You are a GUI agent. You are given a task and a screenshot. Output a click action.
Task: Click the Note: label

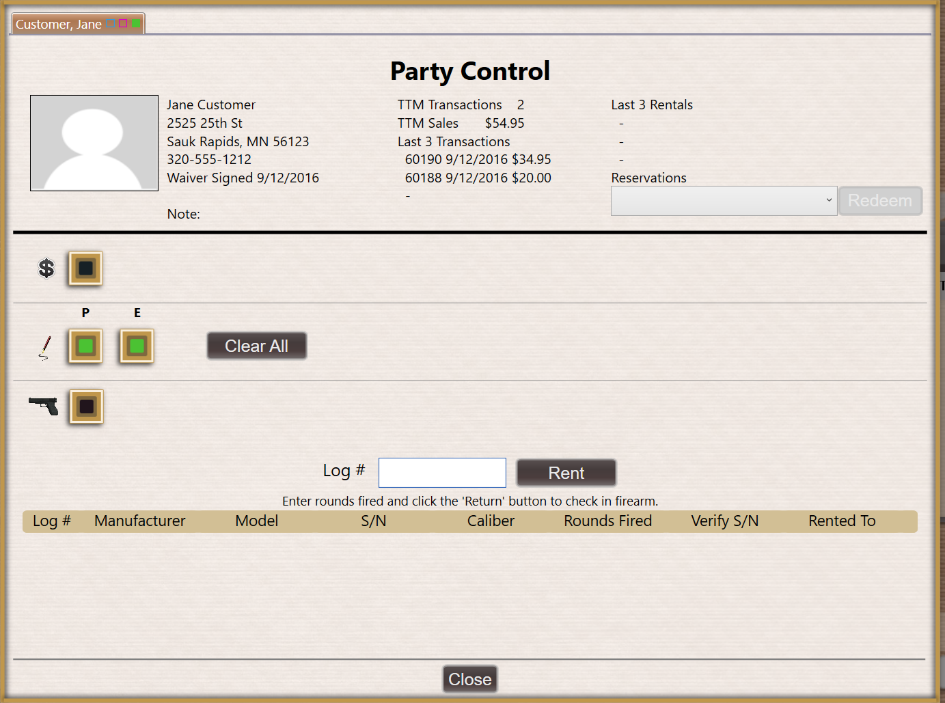tap(184, 214)
